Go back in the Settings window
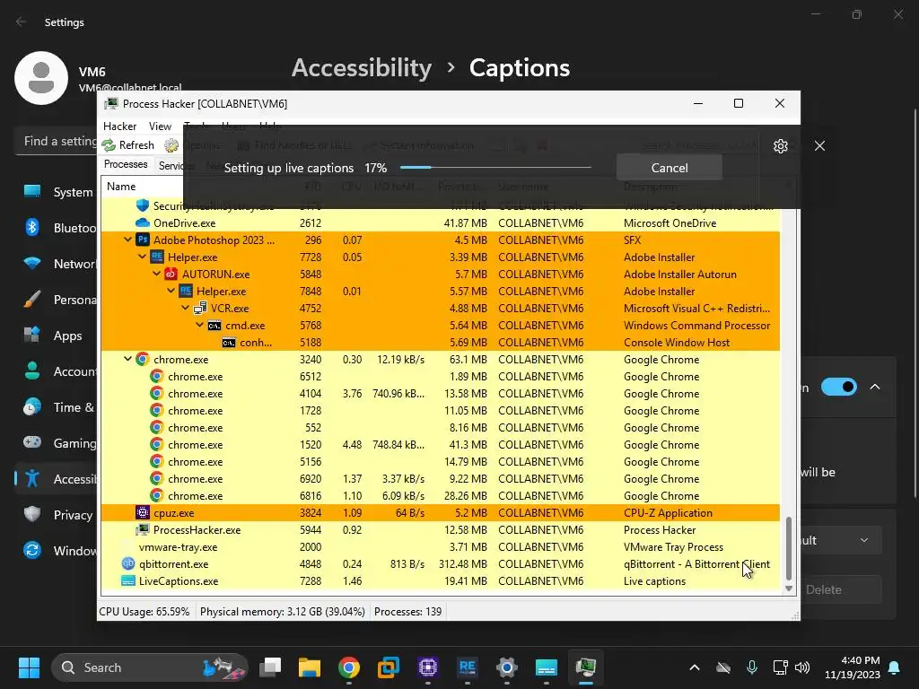 (x=22, y=22)
